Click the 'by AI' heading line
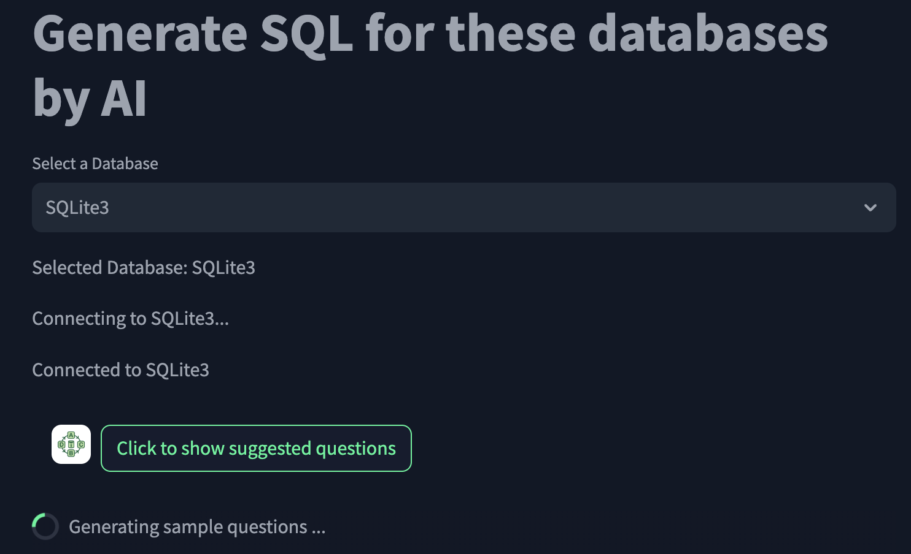 (90, 99)
